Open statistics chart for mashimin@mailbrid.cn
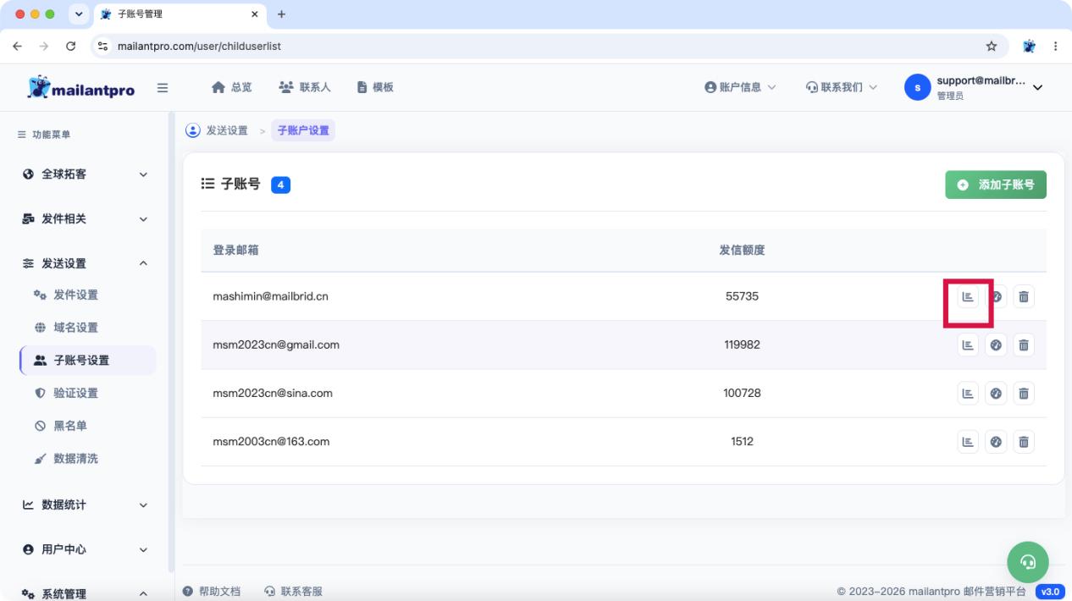The width and height of the screenshot is (1072, 601). pos(968,297)
